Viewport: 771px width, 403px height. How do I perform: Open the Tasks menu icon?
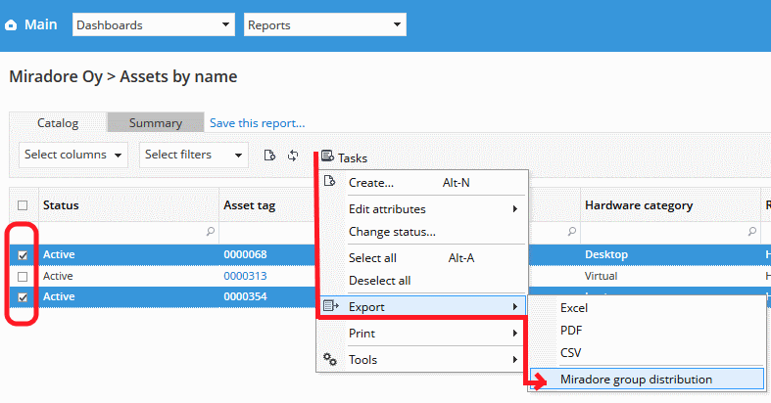coord(327,157)
